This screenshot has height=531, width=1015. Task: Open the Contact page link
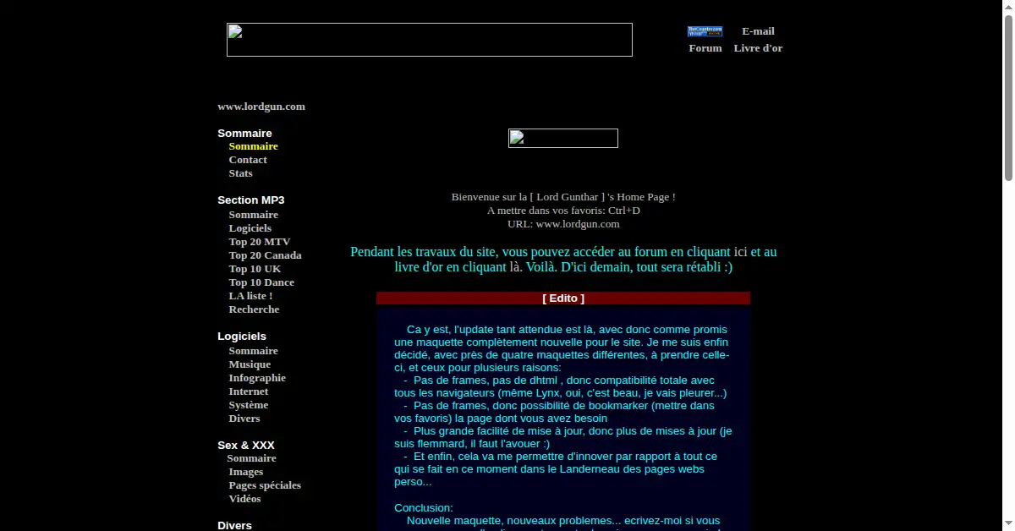[248, 160]
